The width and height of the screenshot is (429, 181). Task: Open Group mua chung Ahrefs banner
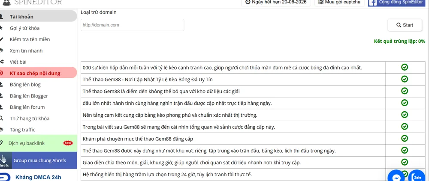pyautogui.click(x=38, y=160)
